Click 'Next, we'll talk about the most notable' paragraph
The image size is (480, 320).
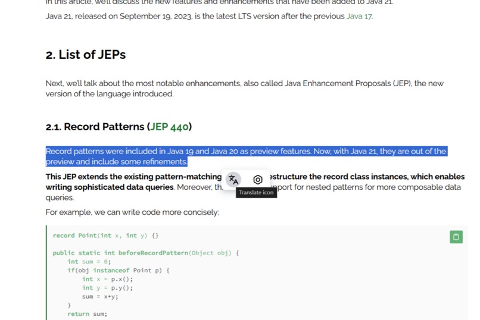point(245,89)
